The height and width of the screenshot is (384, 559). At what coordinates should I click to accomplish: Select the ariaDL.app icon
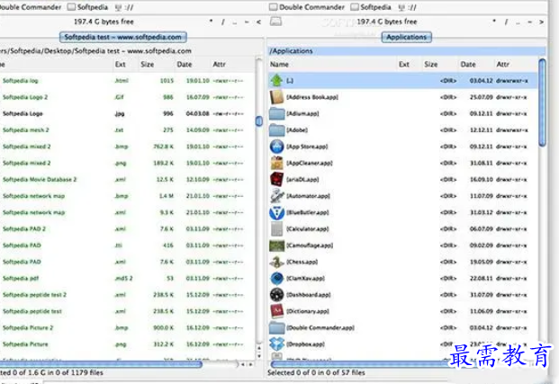point(276,179)
